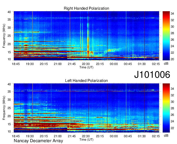
Task: Click 40 MHz frequency tick on Right Handed plot
Action: pyautogui.click(x=9, y=12)
